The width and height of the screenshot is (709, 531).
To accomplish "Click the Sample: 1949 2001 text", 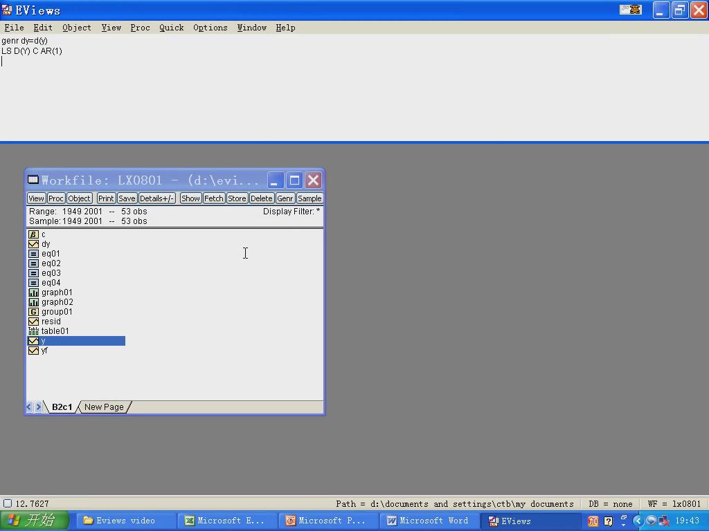I will 66,221.
